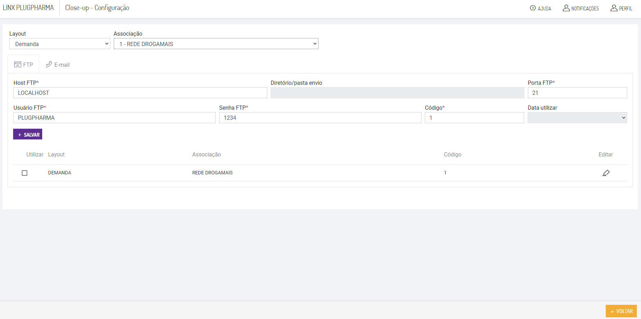Click into the Senha FTP field

[320, 118]
